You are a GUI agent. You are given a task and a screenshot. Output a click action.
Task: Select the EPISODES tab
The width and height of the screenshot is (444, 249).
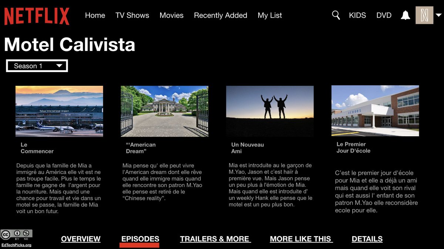tap(140, 239)
